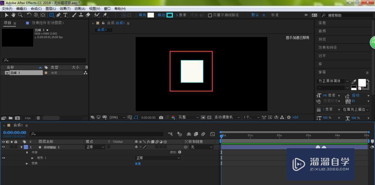Open the 效果(T) menu

[x=65, y=9]
